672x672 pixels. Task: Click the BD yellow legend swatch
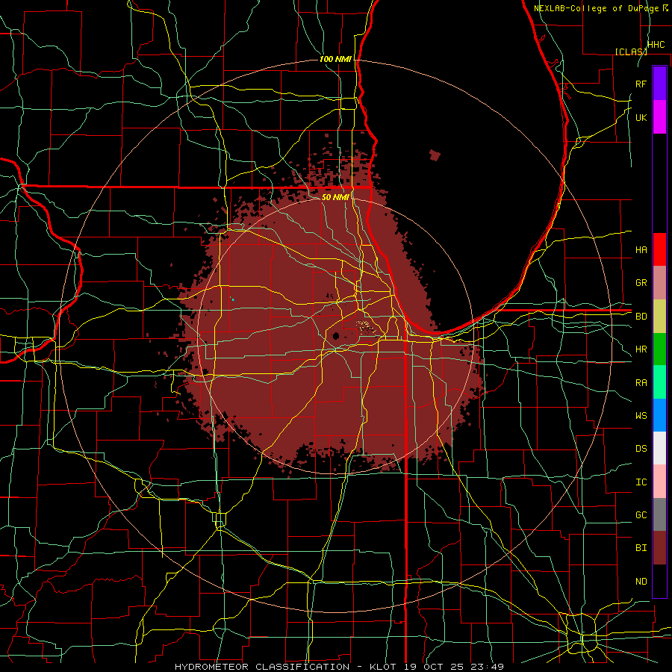pyautogui.click(x=659, y=317)
